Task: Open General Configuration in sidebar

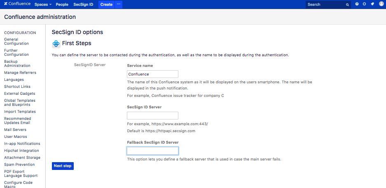Action: click(16, 41)
